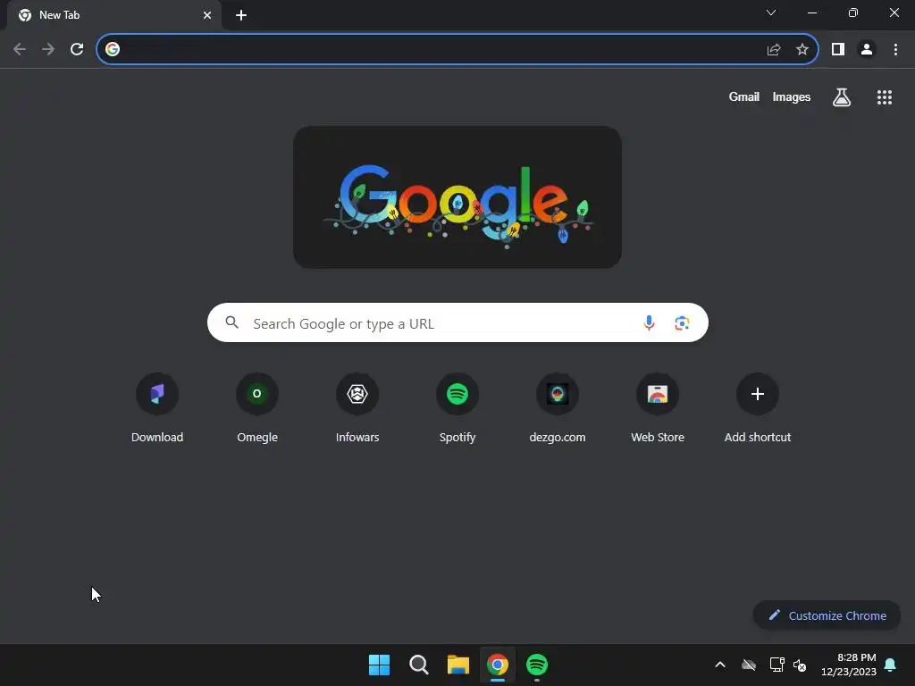Screen dimensions: 915x686
Task: Click the Search Google or type a URL box
Action: click(457, 322)
